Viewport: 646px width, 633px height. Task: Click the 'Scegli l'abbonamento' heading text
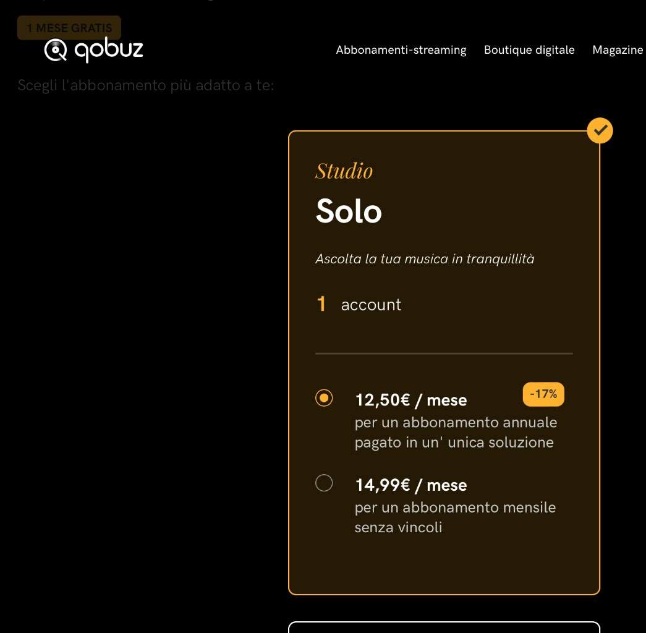pyautogui.click(x=145, y=85)
